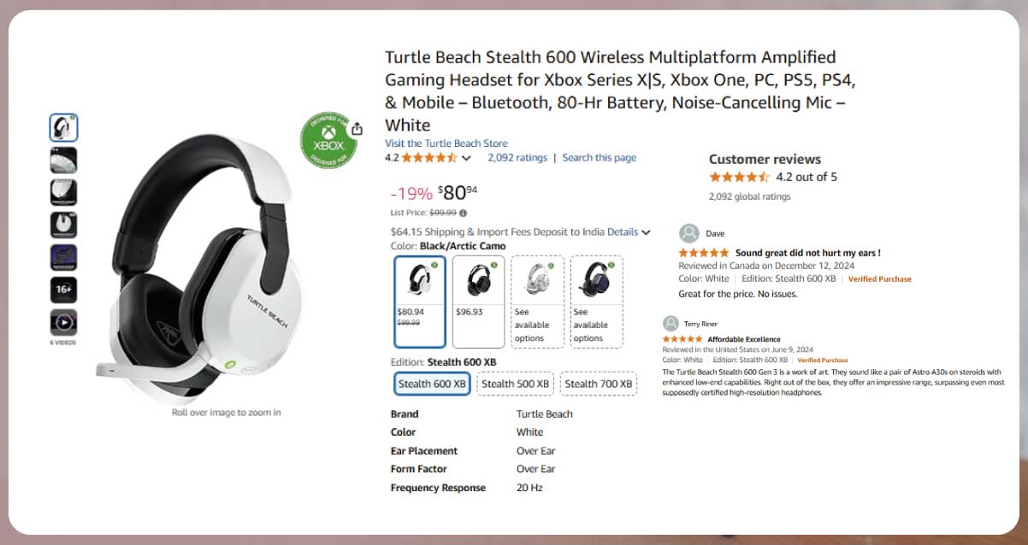Select the white headset color swatch at $80.94
1028x545 pixels.
coord(420,302)
